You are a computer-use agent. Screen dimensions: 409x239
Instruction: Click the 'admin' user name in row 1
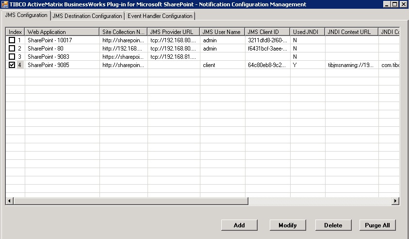coord(223,40)
